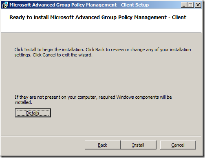
Task: Click the white header banner area
Action: pyautogui.click(x=101, y=21)
